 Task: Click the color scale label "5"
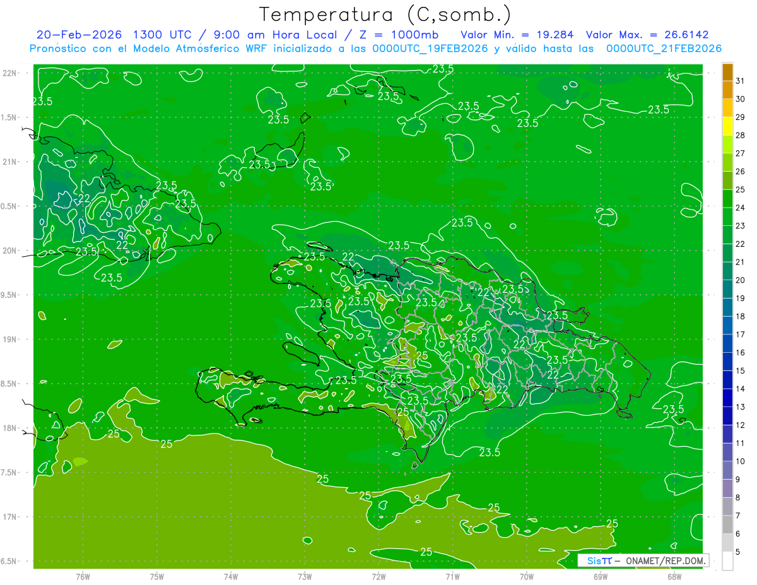pyautogui.click(x=738, y=552)
